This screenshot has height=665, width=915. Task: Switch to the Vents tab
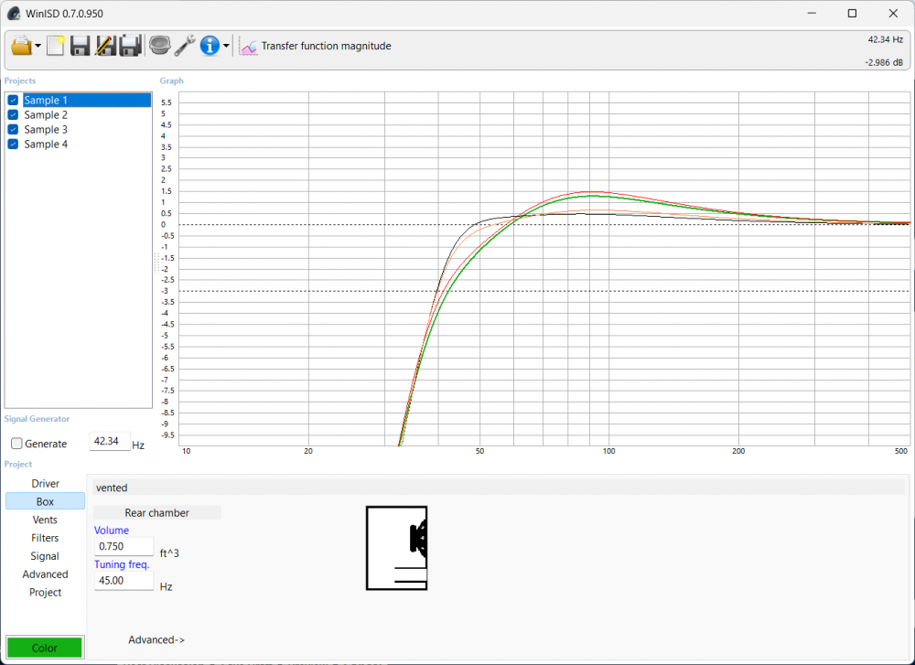[45, 520]
